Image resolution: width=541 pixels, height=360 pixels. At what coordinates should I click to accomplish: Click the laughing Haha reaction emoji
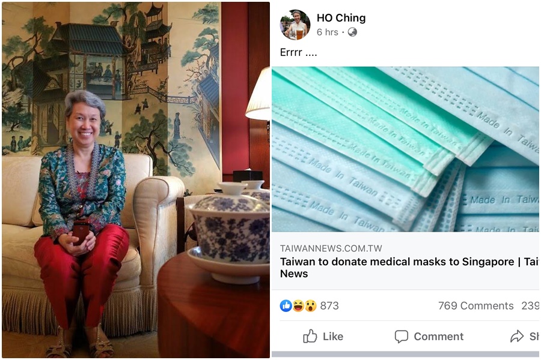tap(298, 305)
